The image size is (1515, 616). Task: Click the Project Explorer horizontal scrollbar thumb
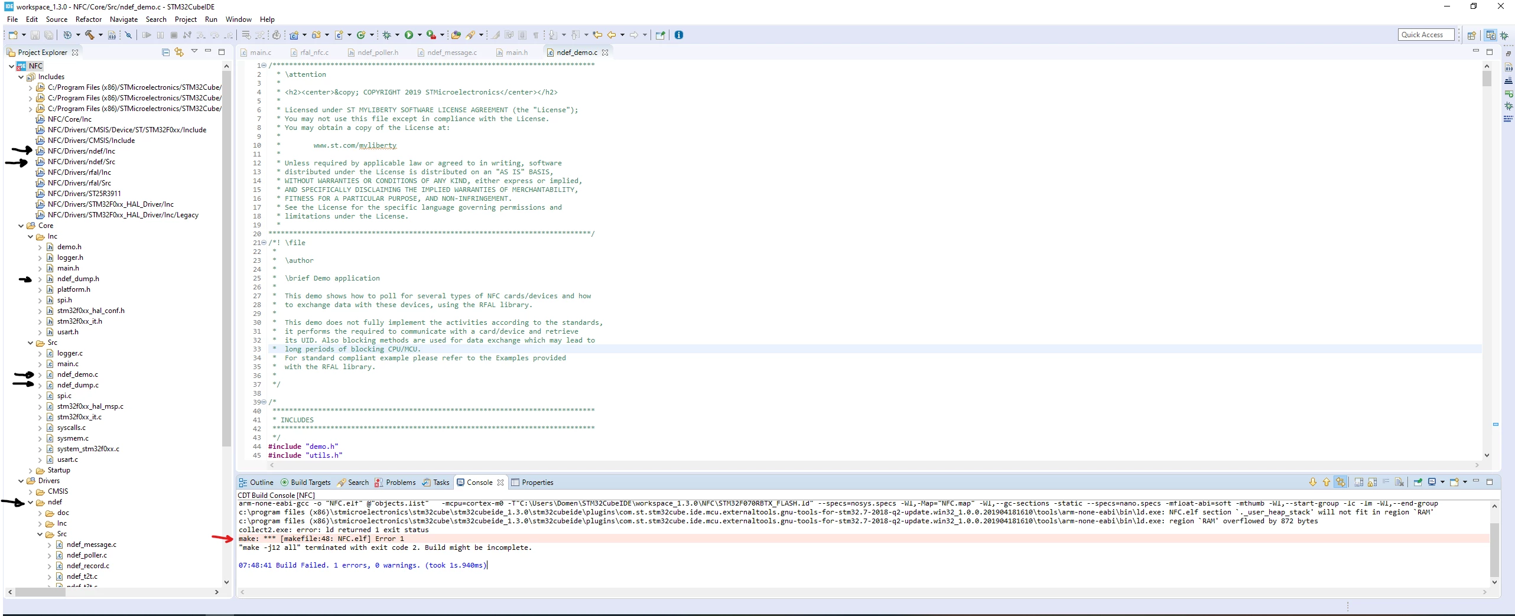click(40, 592)
